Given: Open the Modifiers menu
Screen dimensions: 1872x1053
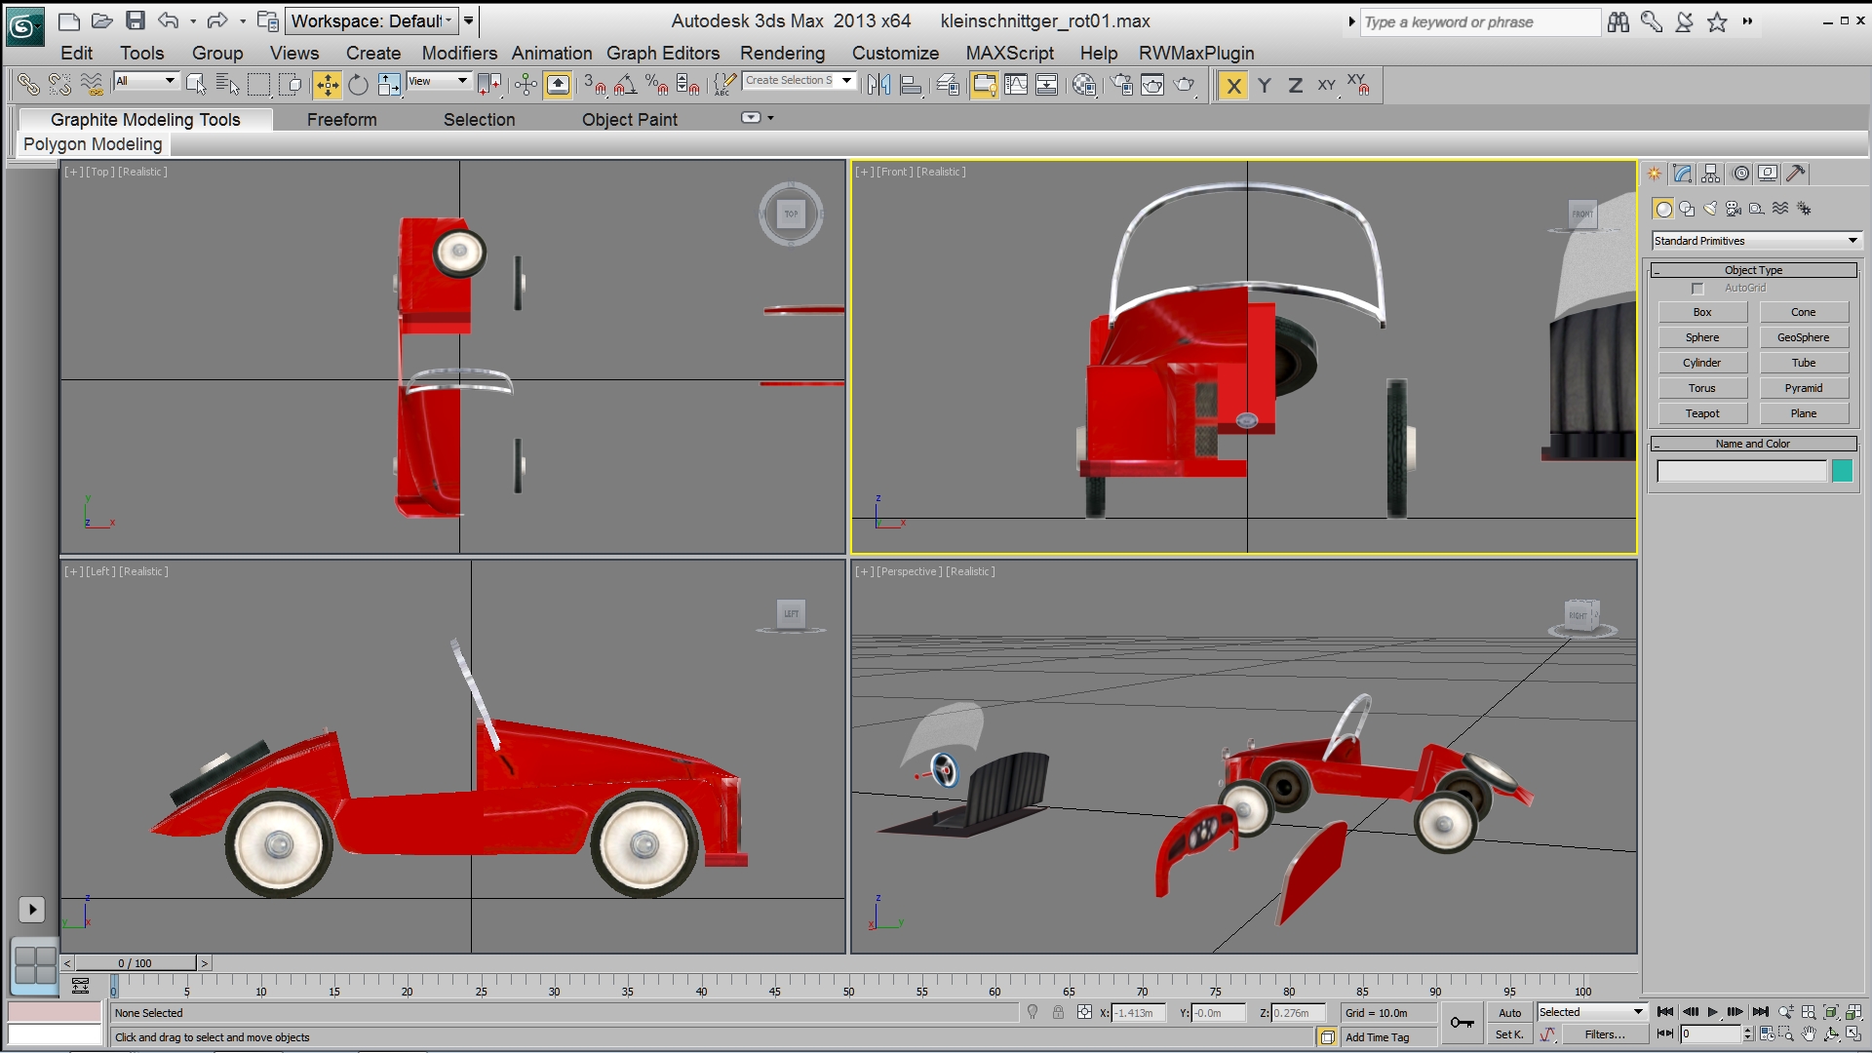Looking at the screenshot, I should [459, 54].
